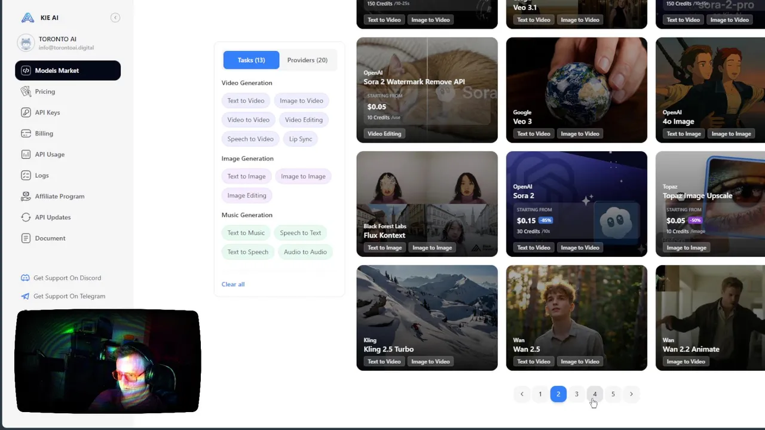Toggle the Speech to Text filter
The image size is (765, 430).
tap(300, 233)
